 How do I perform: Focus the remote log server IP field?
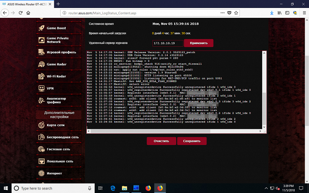[x=168, y=43]
